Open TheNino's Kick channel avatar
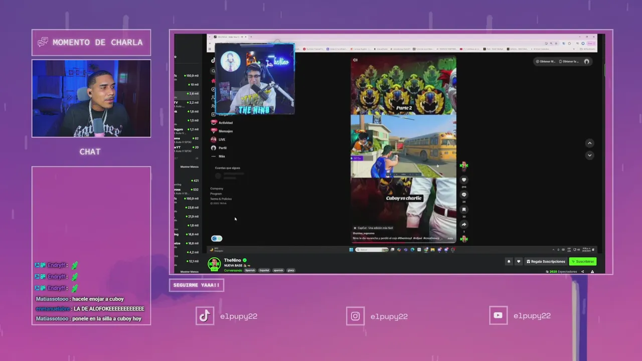This screenshot has width=642, height=361. pos(214,264)
